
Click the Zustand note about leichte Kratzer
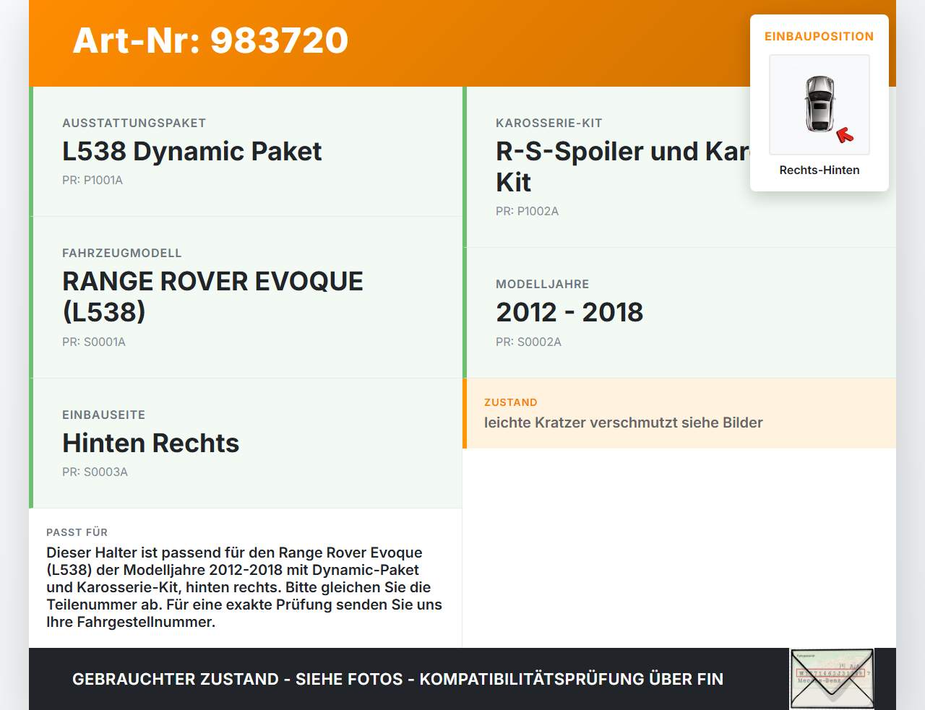(624, 423)
